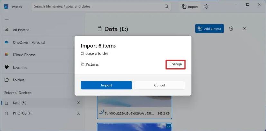Click Add 6 items button
Viewport: 266px width, 131px height.
(209, 29)
